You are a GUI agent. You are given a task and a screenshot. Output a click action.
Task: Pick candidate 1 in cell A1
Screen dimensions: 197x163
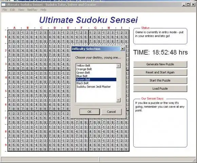[x=10, y=33]
